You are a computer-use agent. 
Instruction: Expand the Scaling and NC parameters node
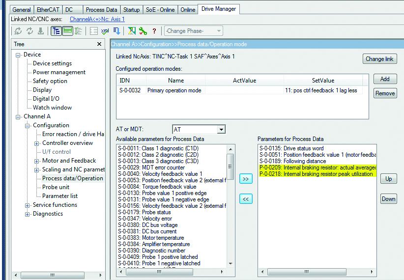(x=36, y=170)
